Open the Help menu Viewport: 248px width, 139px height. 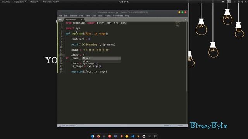tap(127, 16)
